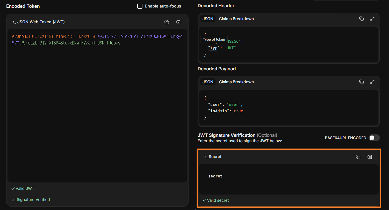Toggle the Base64URL Encoded switch
389x210 pixels.
tap(374, 138)
